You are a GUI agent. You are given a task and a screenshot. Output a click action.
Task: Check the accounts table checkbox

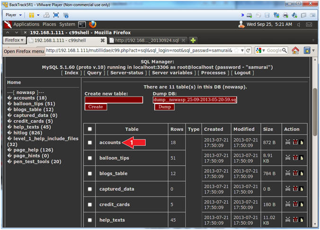coord(90,142)
